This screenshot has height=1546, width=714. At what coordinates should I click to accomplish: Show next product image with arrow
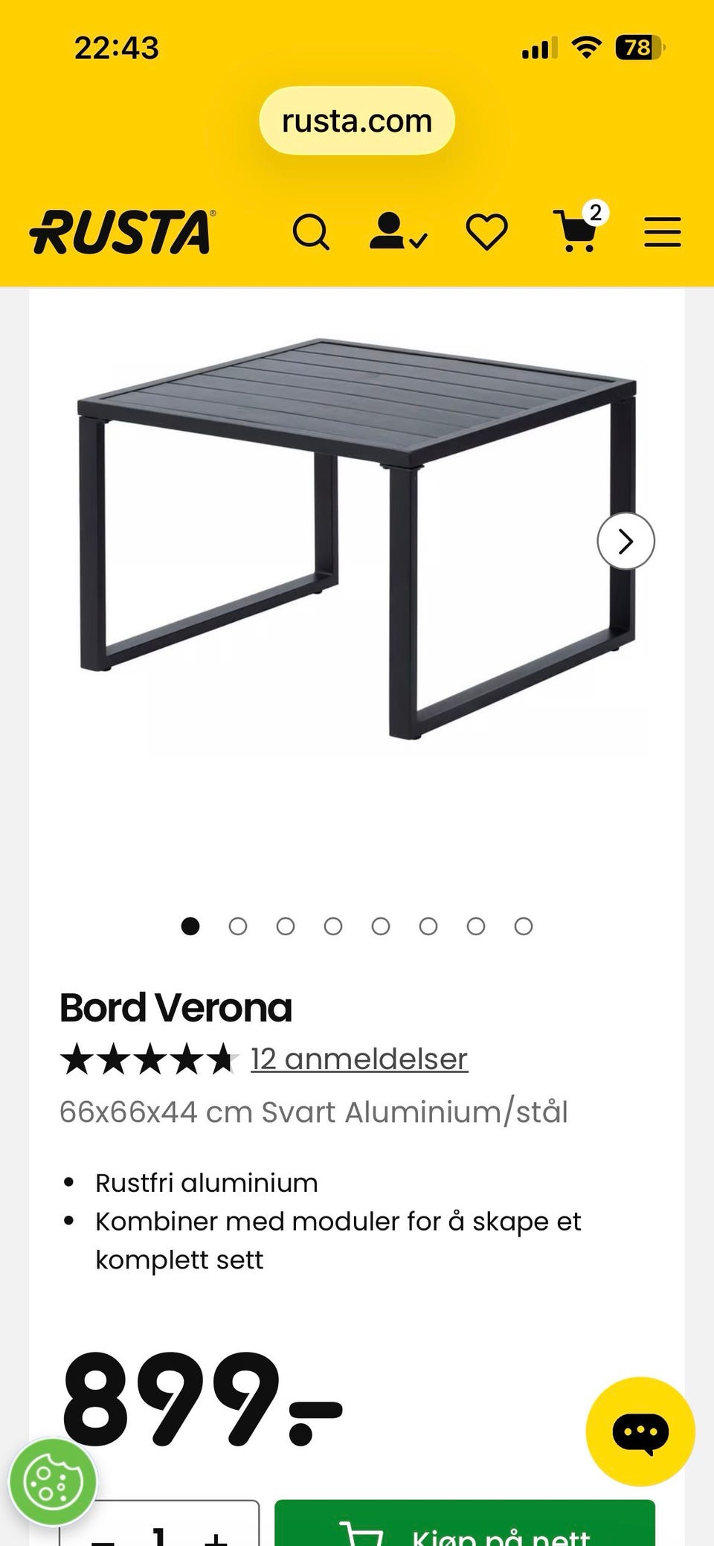pos(626,541)
